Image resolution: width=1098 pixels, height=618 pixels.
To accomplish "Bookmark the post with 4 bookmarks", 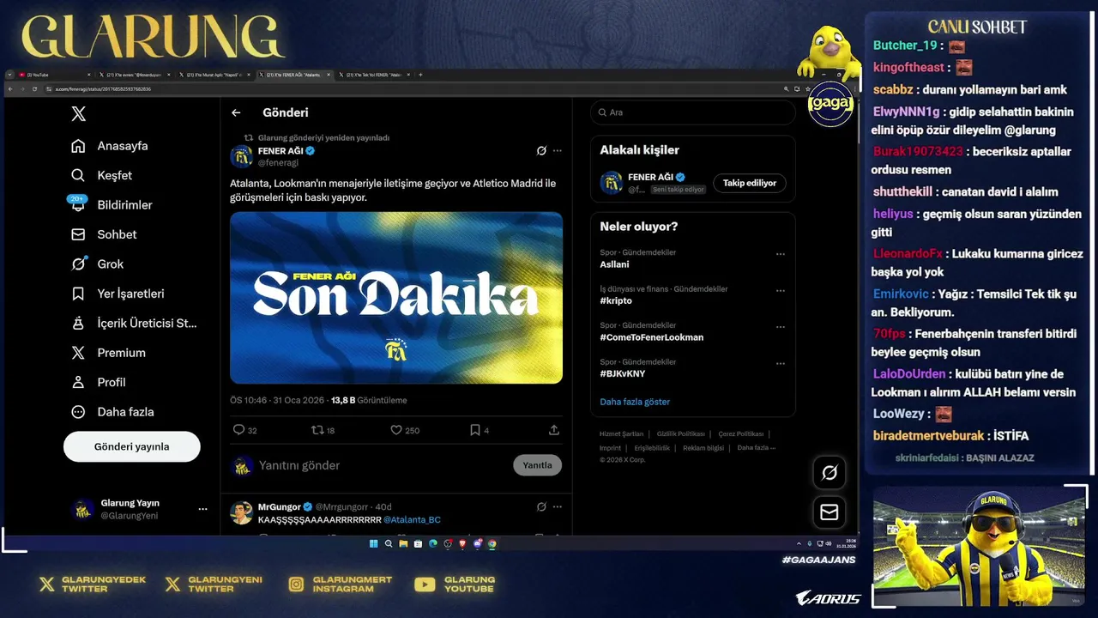I will [479, 430].
